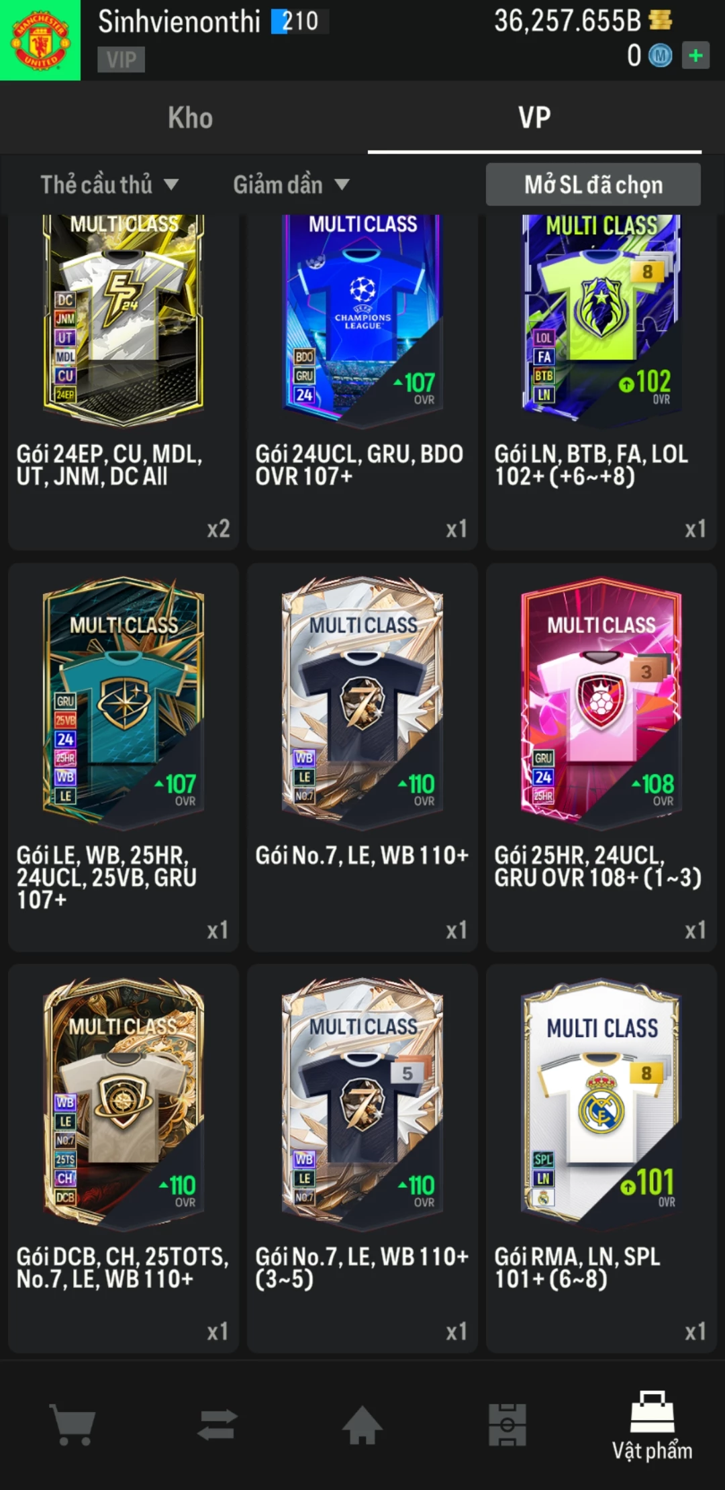
Task: Select the Gói 24UCL, GRU, BDO OVR 107+ pack
Action: point(362,383)
